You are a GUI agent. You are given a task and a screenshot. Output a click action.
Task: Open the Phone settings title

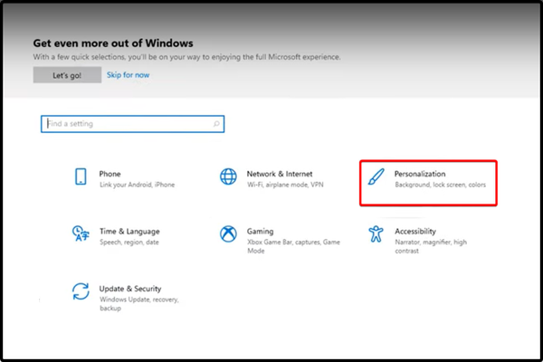click(x=110, y=174)
